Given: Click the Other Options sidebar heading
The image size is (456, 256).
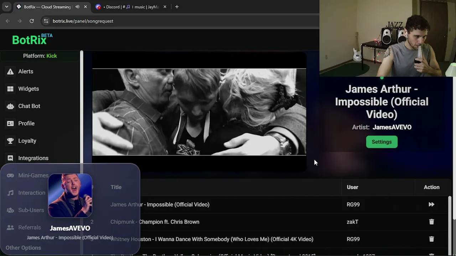Looking at the screenshot, I should click(x=23, y=248).
